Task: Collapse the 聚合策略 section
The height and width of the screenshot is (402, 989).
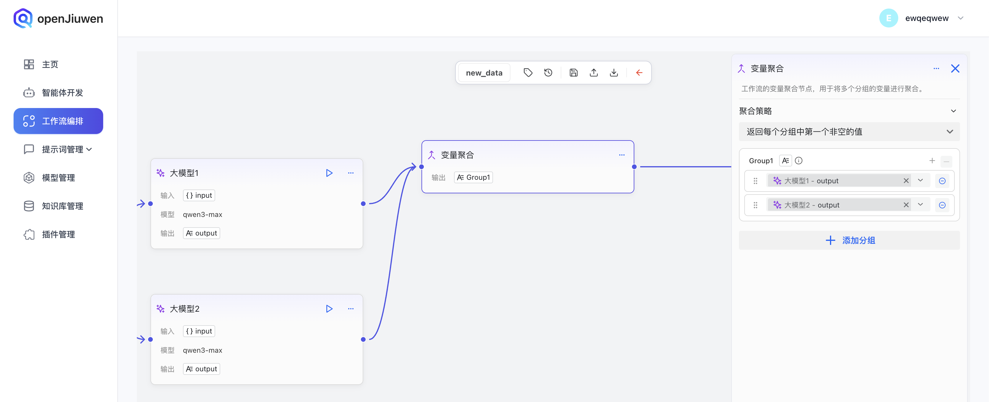Action: pos(953,111)
